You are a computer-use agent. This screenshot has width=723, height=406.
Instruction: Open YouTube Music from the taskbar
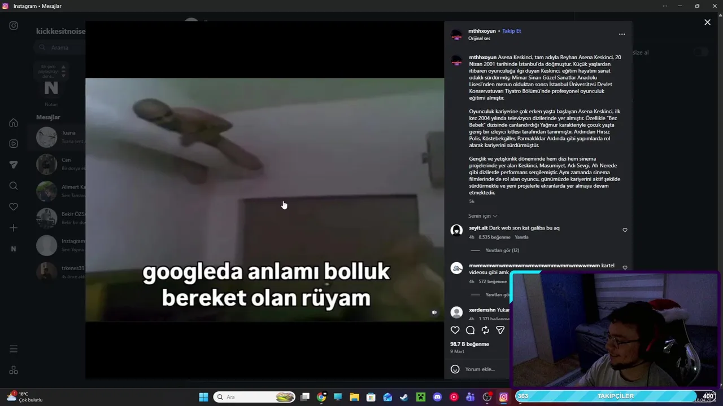tap(454, 397)
